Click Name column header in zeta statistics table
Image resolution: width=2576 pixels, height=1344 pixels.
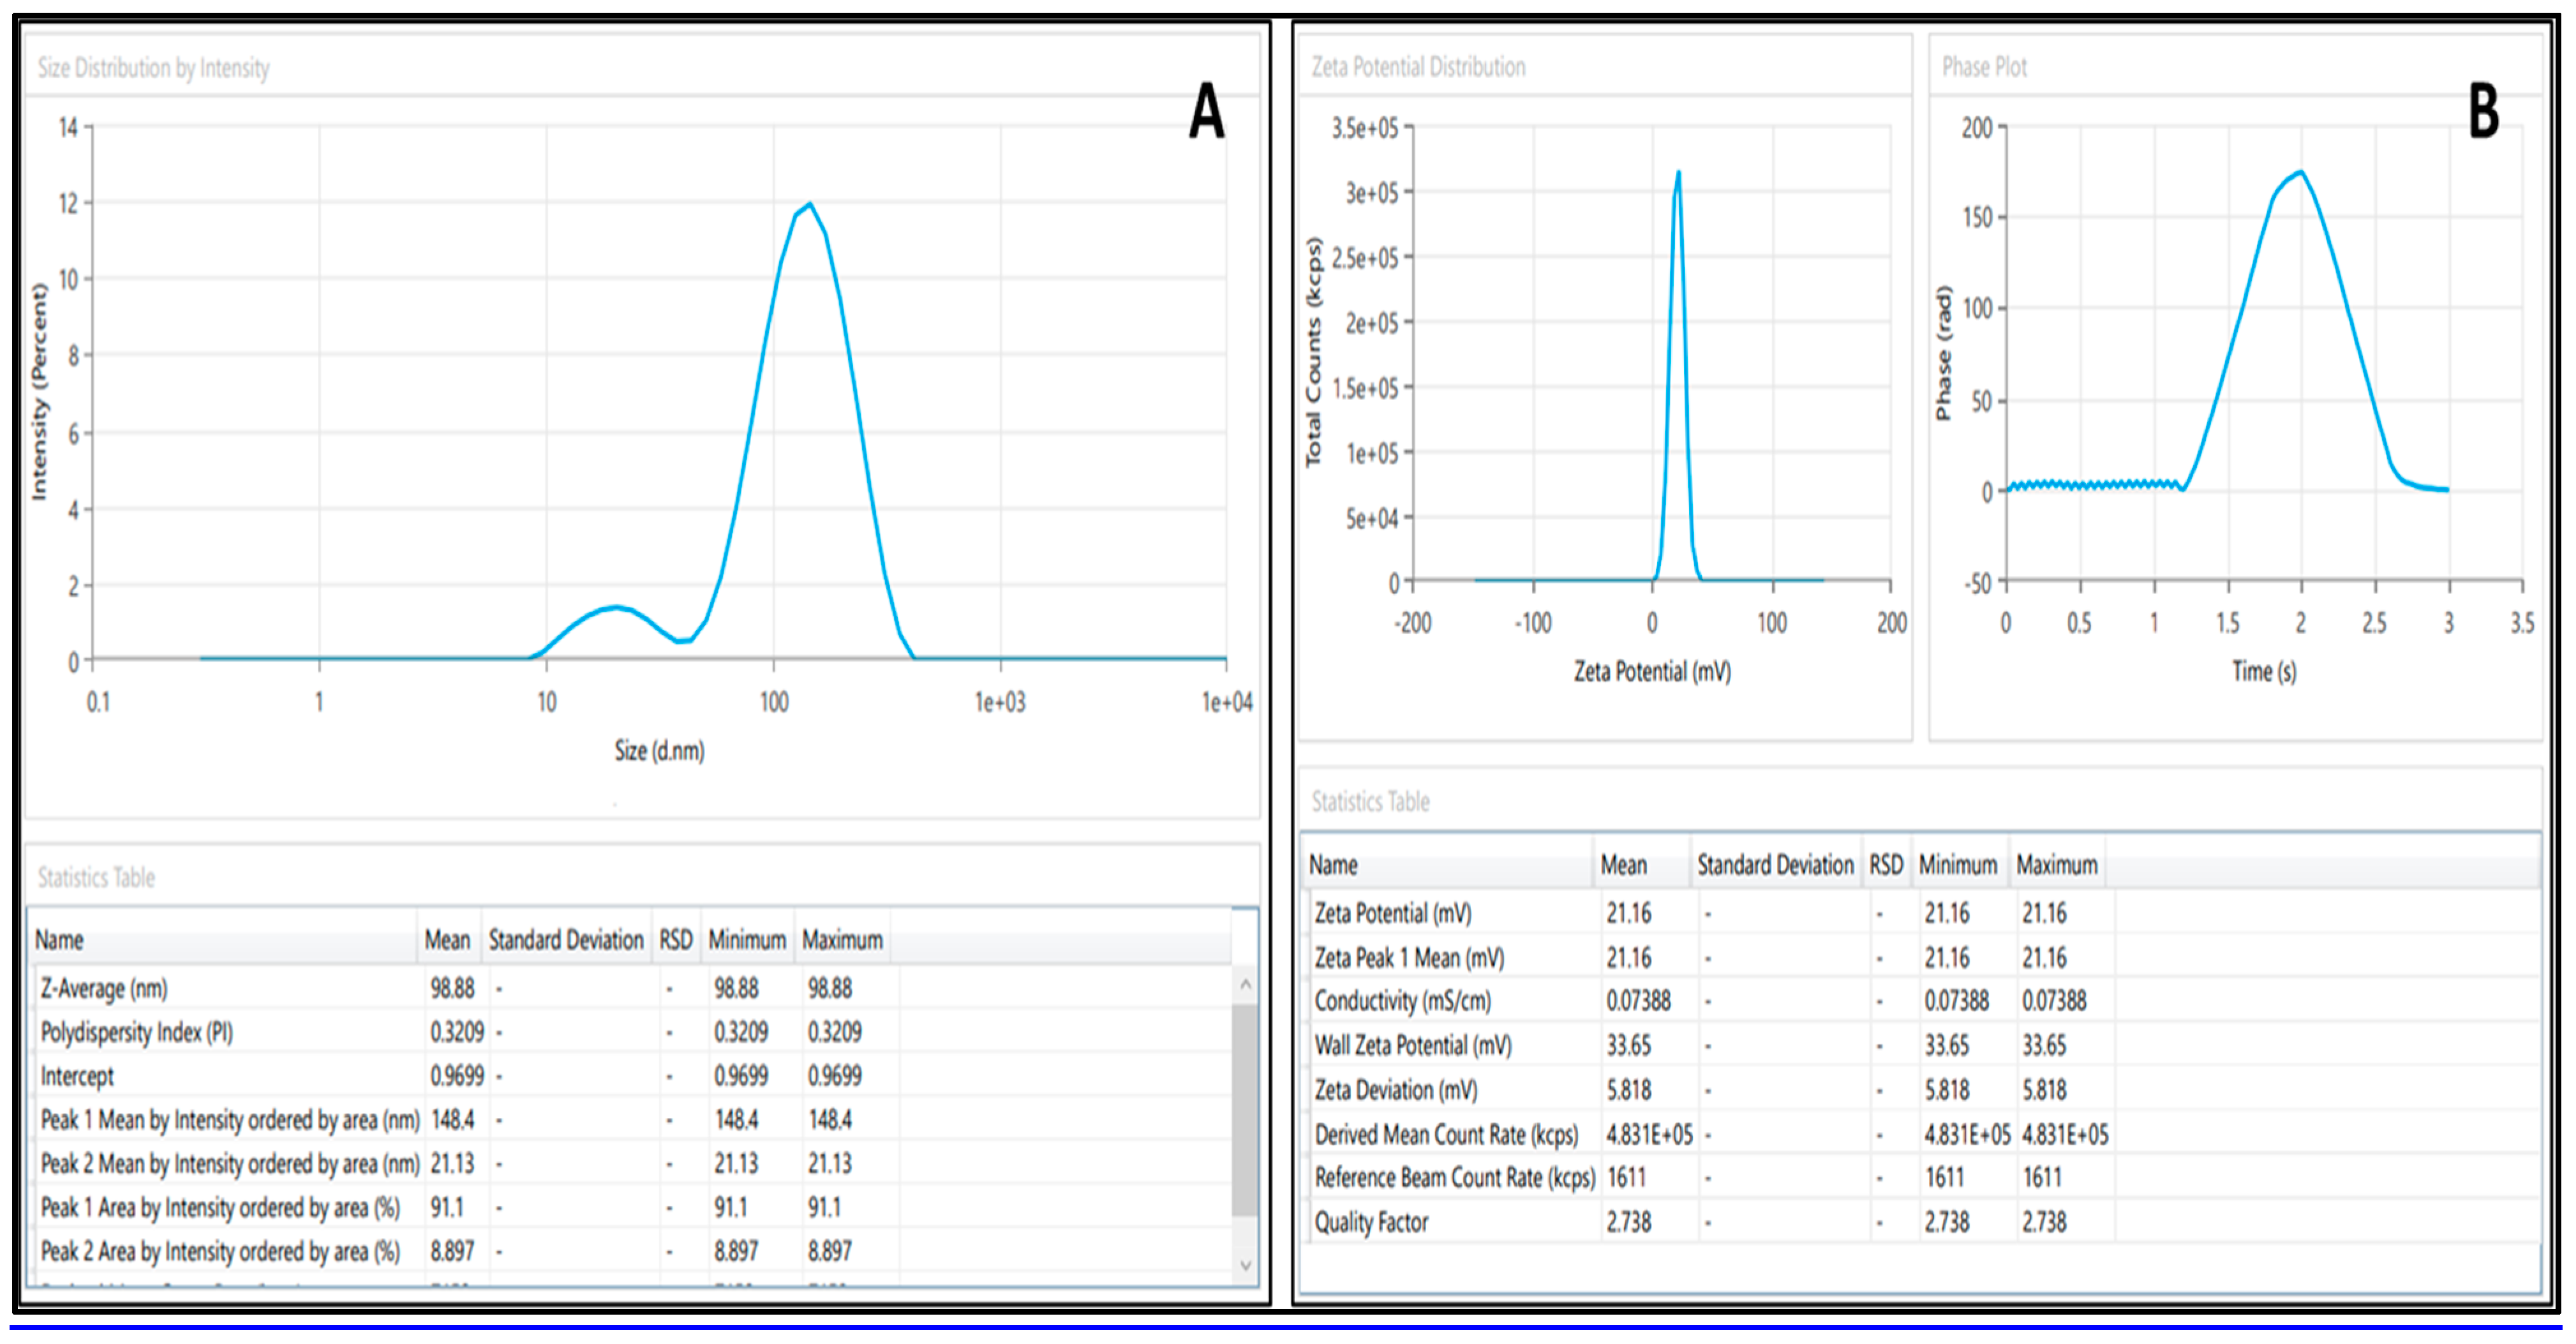(1333, 865)
